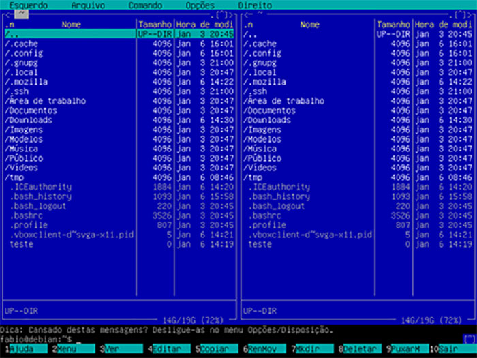Select /.ssh in the right panel
Viewport: 477px width, 358px height.
358,91
